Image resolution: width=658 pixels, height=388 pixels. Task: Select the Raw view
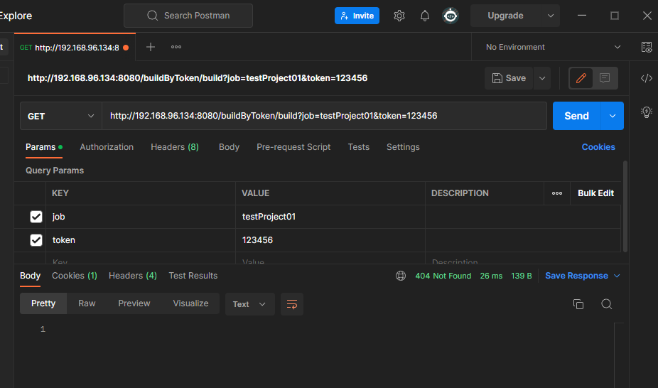87,303
